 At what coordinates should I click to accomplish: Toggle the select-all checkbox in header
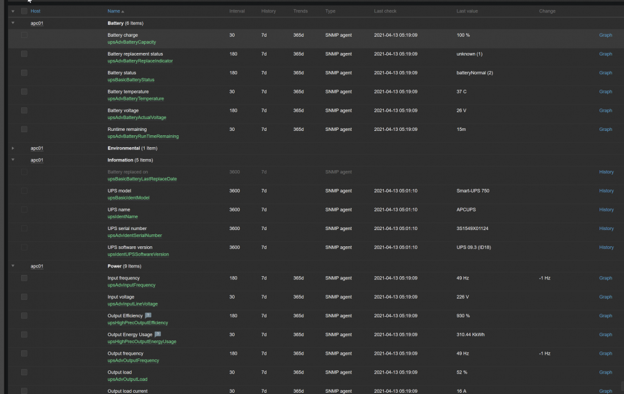pos(24,11)
